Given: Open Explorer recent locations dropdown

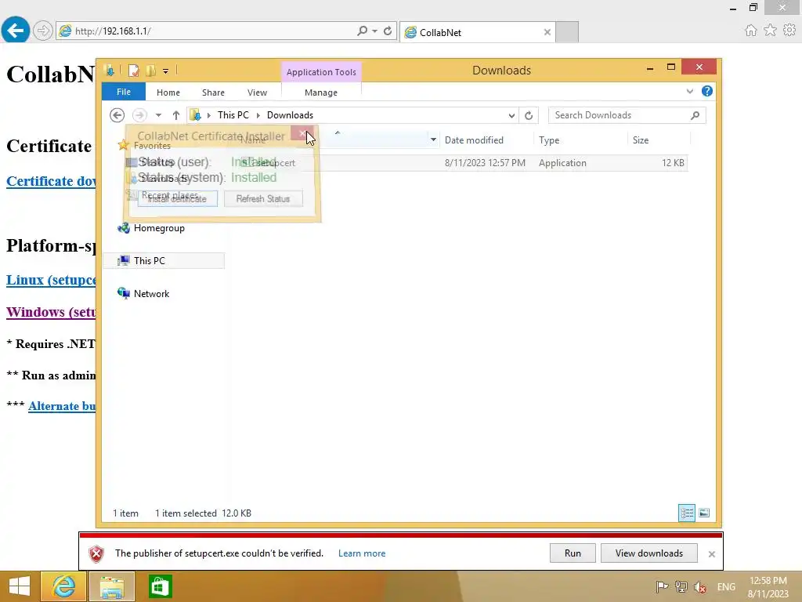Looking at the screenshot, I should click(158, 115).
